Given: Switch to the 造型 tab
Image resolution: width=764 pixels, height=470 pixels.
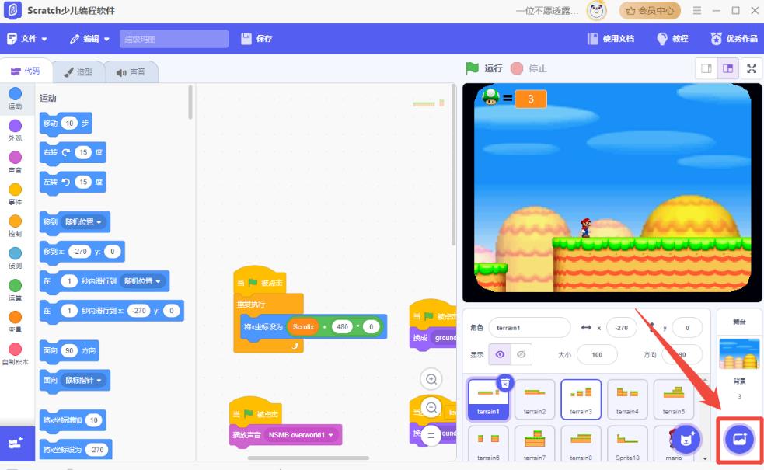Looking at the screenshot, I should click(78, 72).
